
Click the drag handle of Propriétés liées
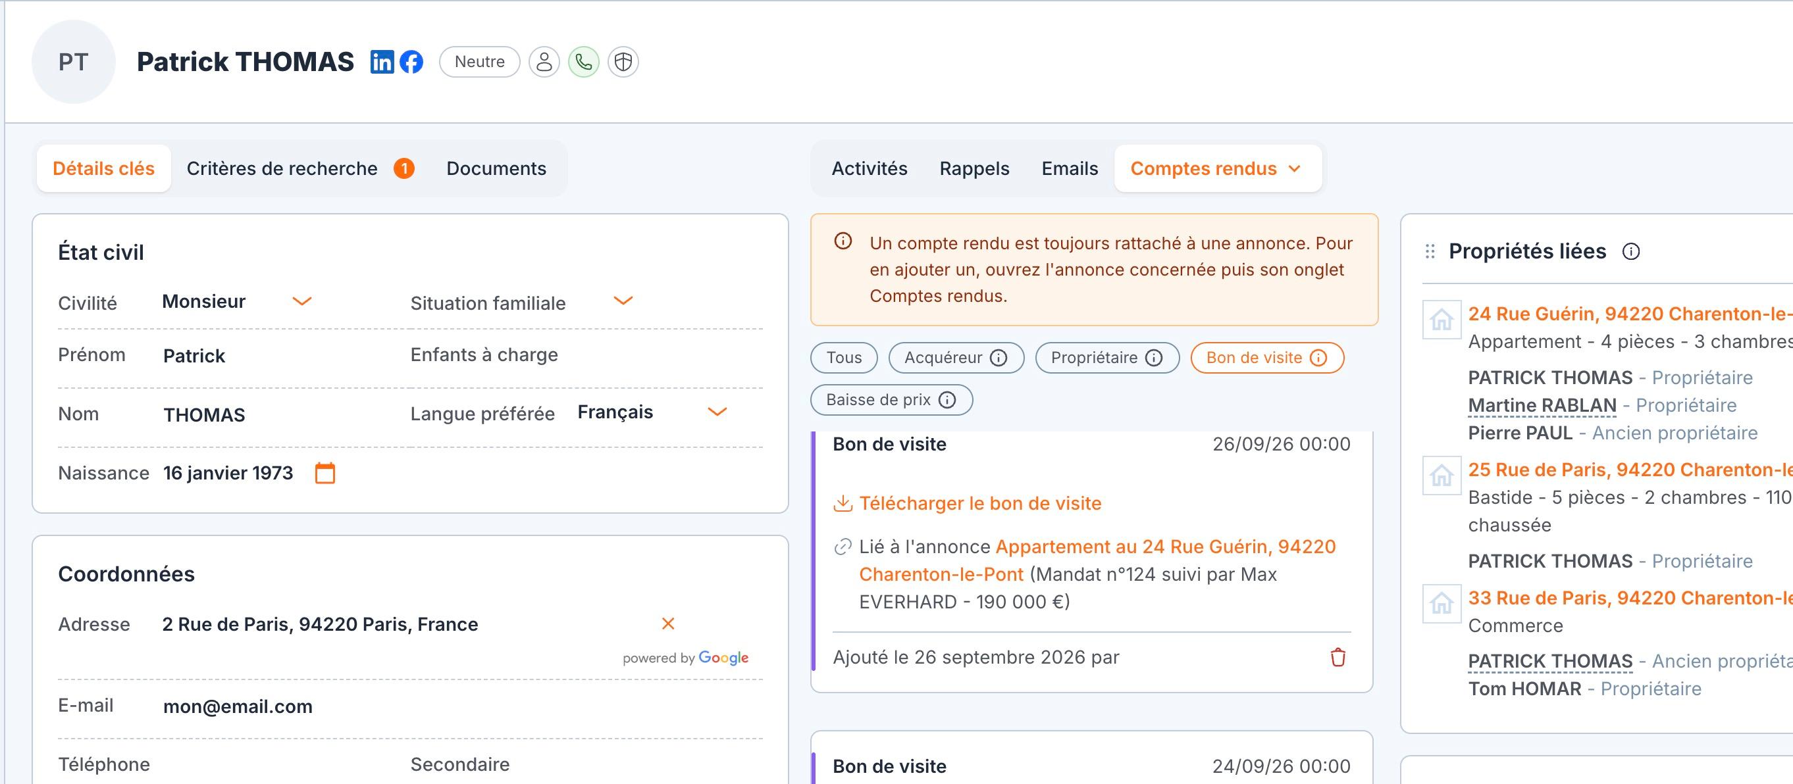tap(1430, 251)
